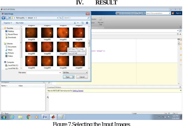Click the Back arrow in Select Image dialog

pyautogui.click(x=3, y=18)
